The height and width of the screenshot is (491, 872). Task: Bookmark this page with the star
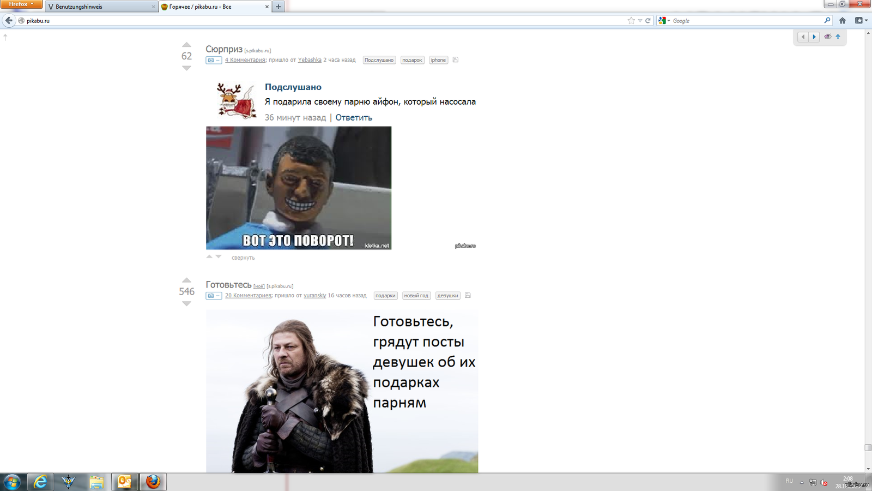(x=631, y=21)
